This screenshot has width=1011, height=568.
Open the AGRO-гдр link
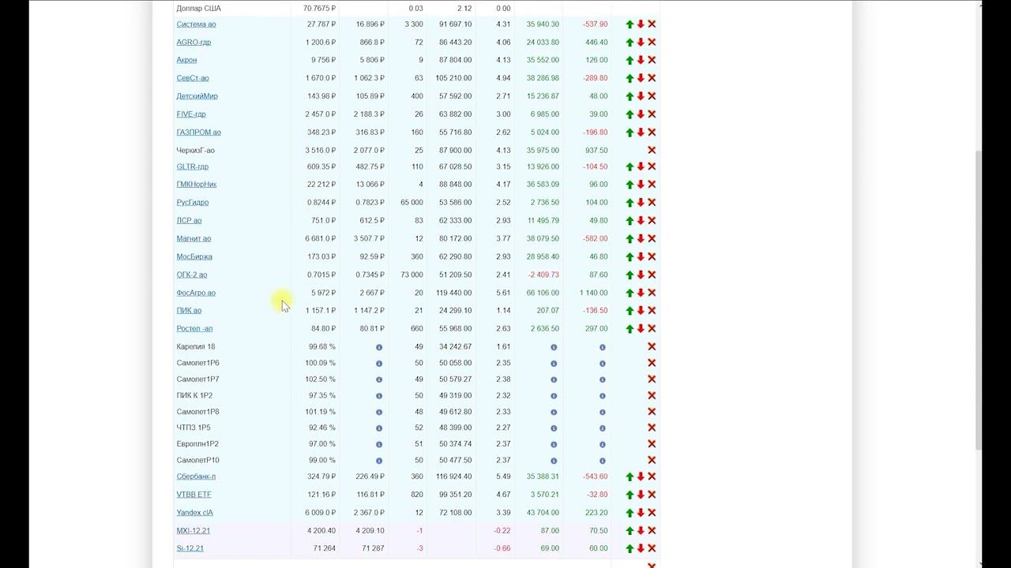[x=194, y=43]
